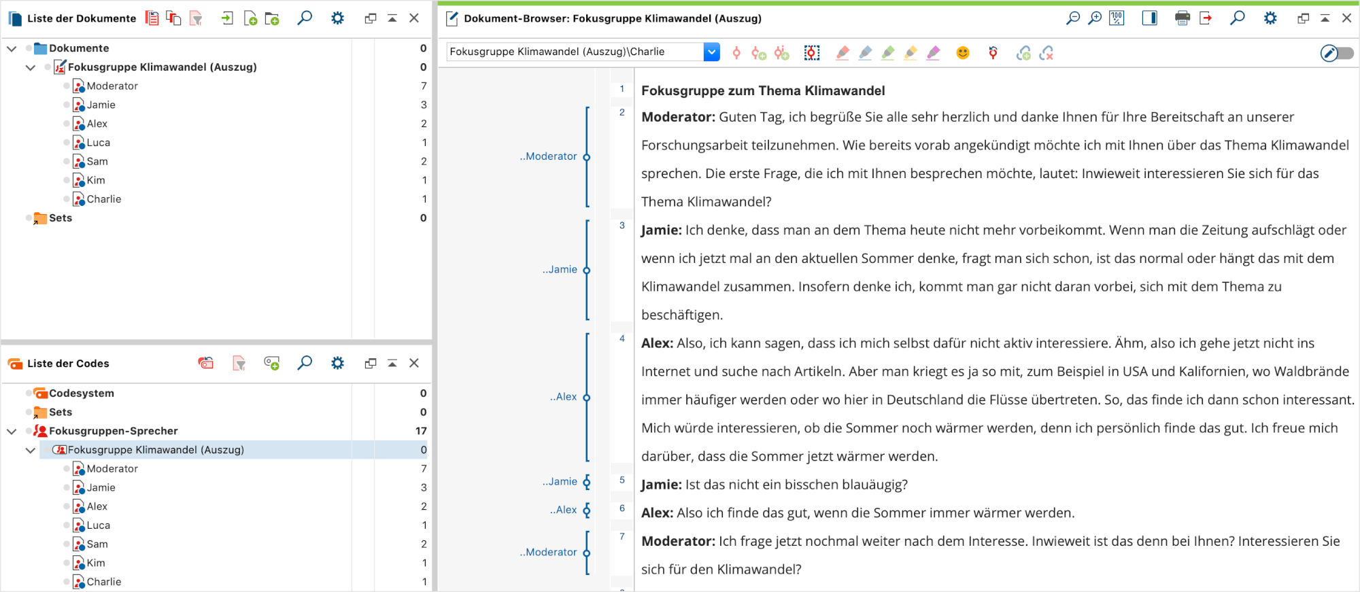The image size is (1360, 592).
Task: Select the Kim document in Liste der Dokumente
Action: click(96, 180)
